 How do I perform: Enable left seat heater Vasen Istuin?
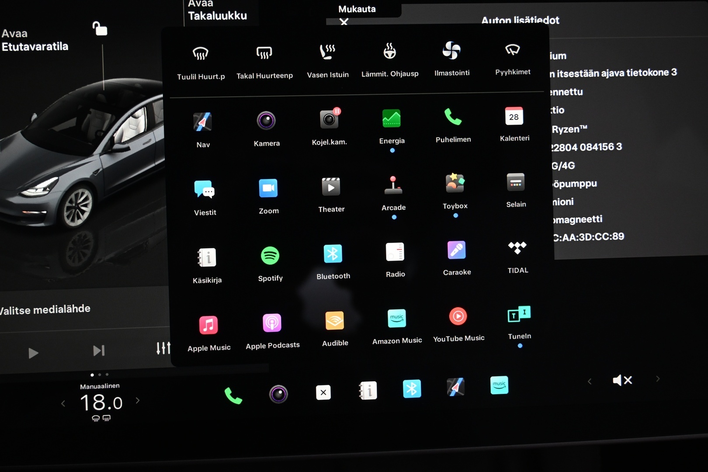328,61
